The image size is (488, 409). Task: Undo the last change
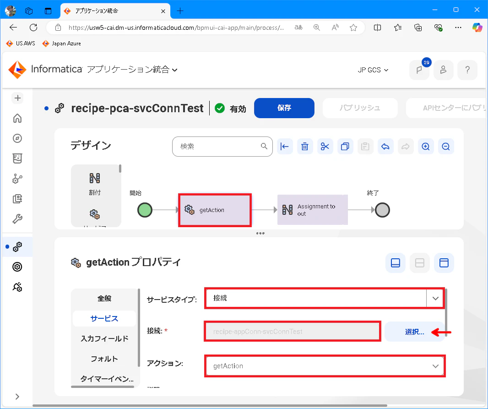385,146
